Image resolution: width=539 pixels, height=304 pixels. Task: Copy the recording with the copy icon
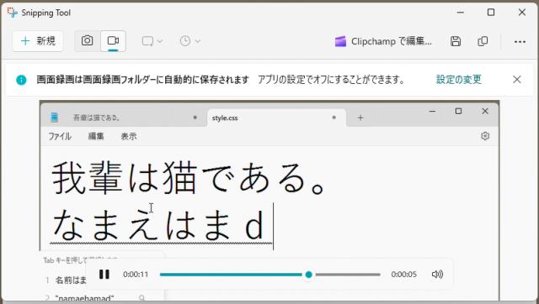pos(483,41)
